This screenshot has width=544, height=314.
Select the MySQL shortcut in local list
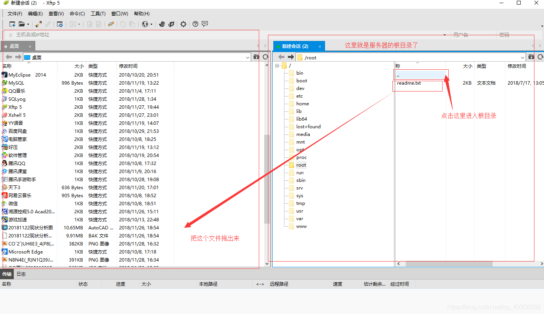[x=16, y=83]
